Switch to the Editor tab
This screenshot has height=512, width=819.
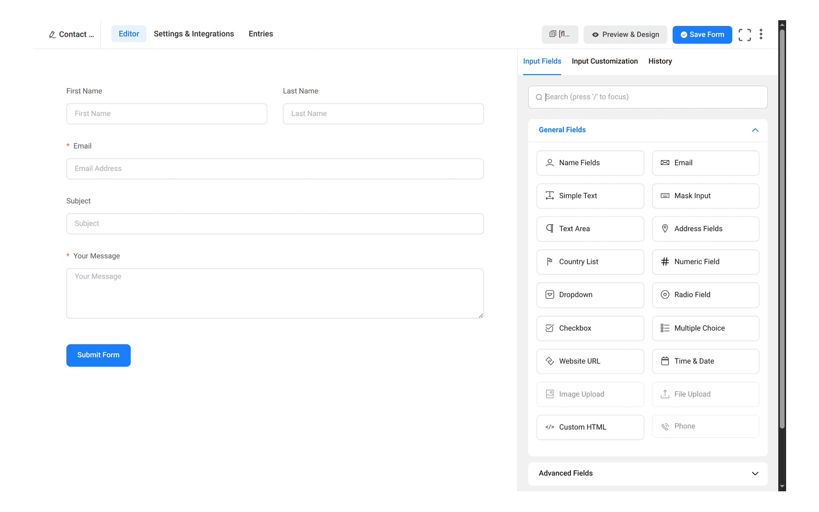pos(129,34)
